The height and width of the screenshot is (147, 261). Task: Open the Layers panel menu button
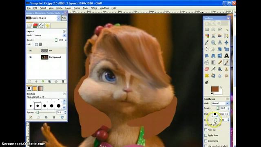point(64,31)
